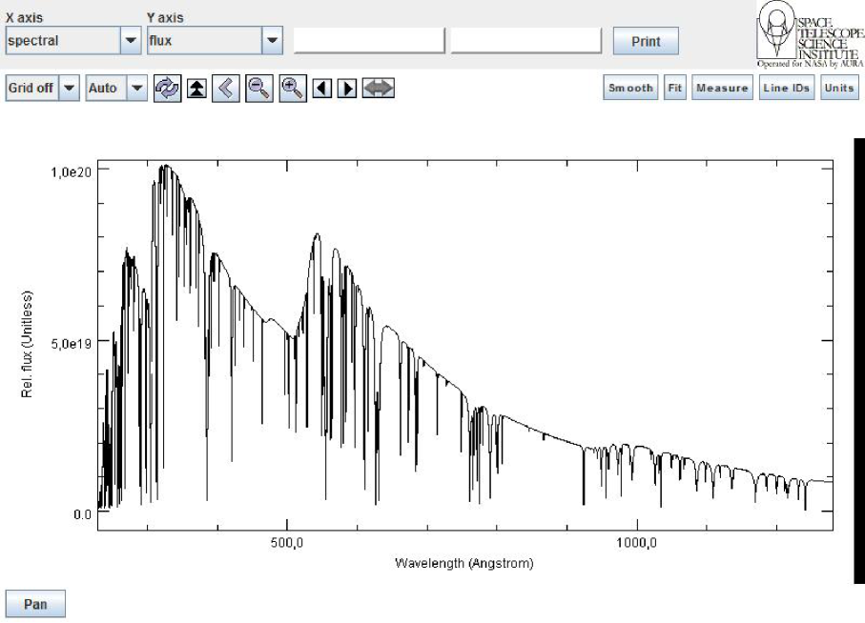Open the Y axis flux dropdown
Screen dimensions: 865x623
(x=273, y=41)
